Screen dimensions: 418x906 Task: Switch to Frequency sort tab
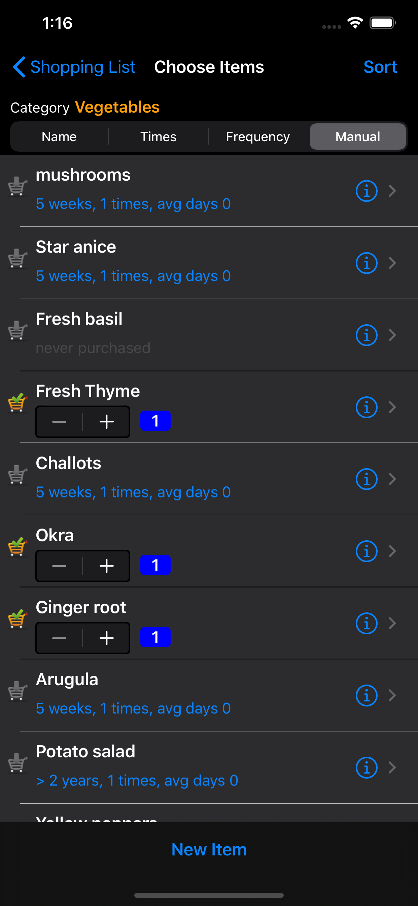(x=258, y=137)
